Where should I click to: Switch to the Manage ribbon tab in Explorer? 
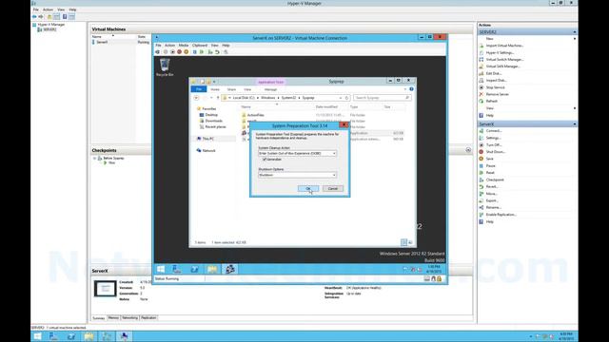pos(270,89)
